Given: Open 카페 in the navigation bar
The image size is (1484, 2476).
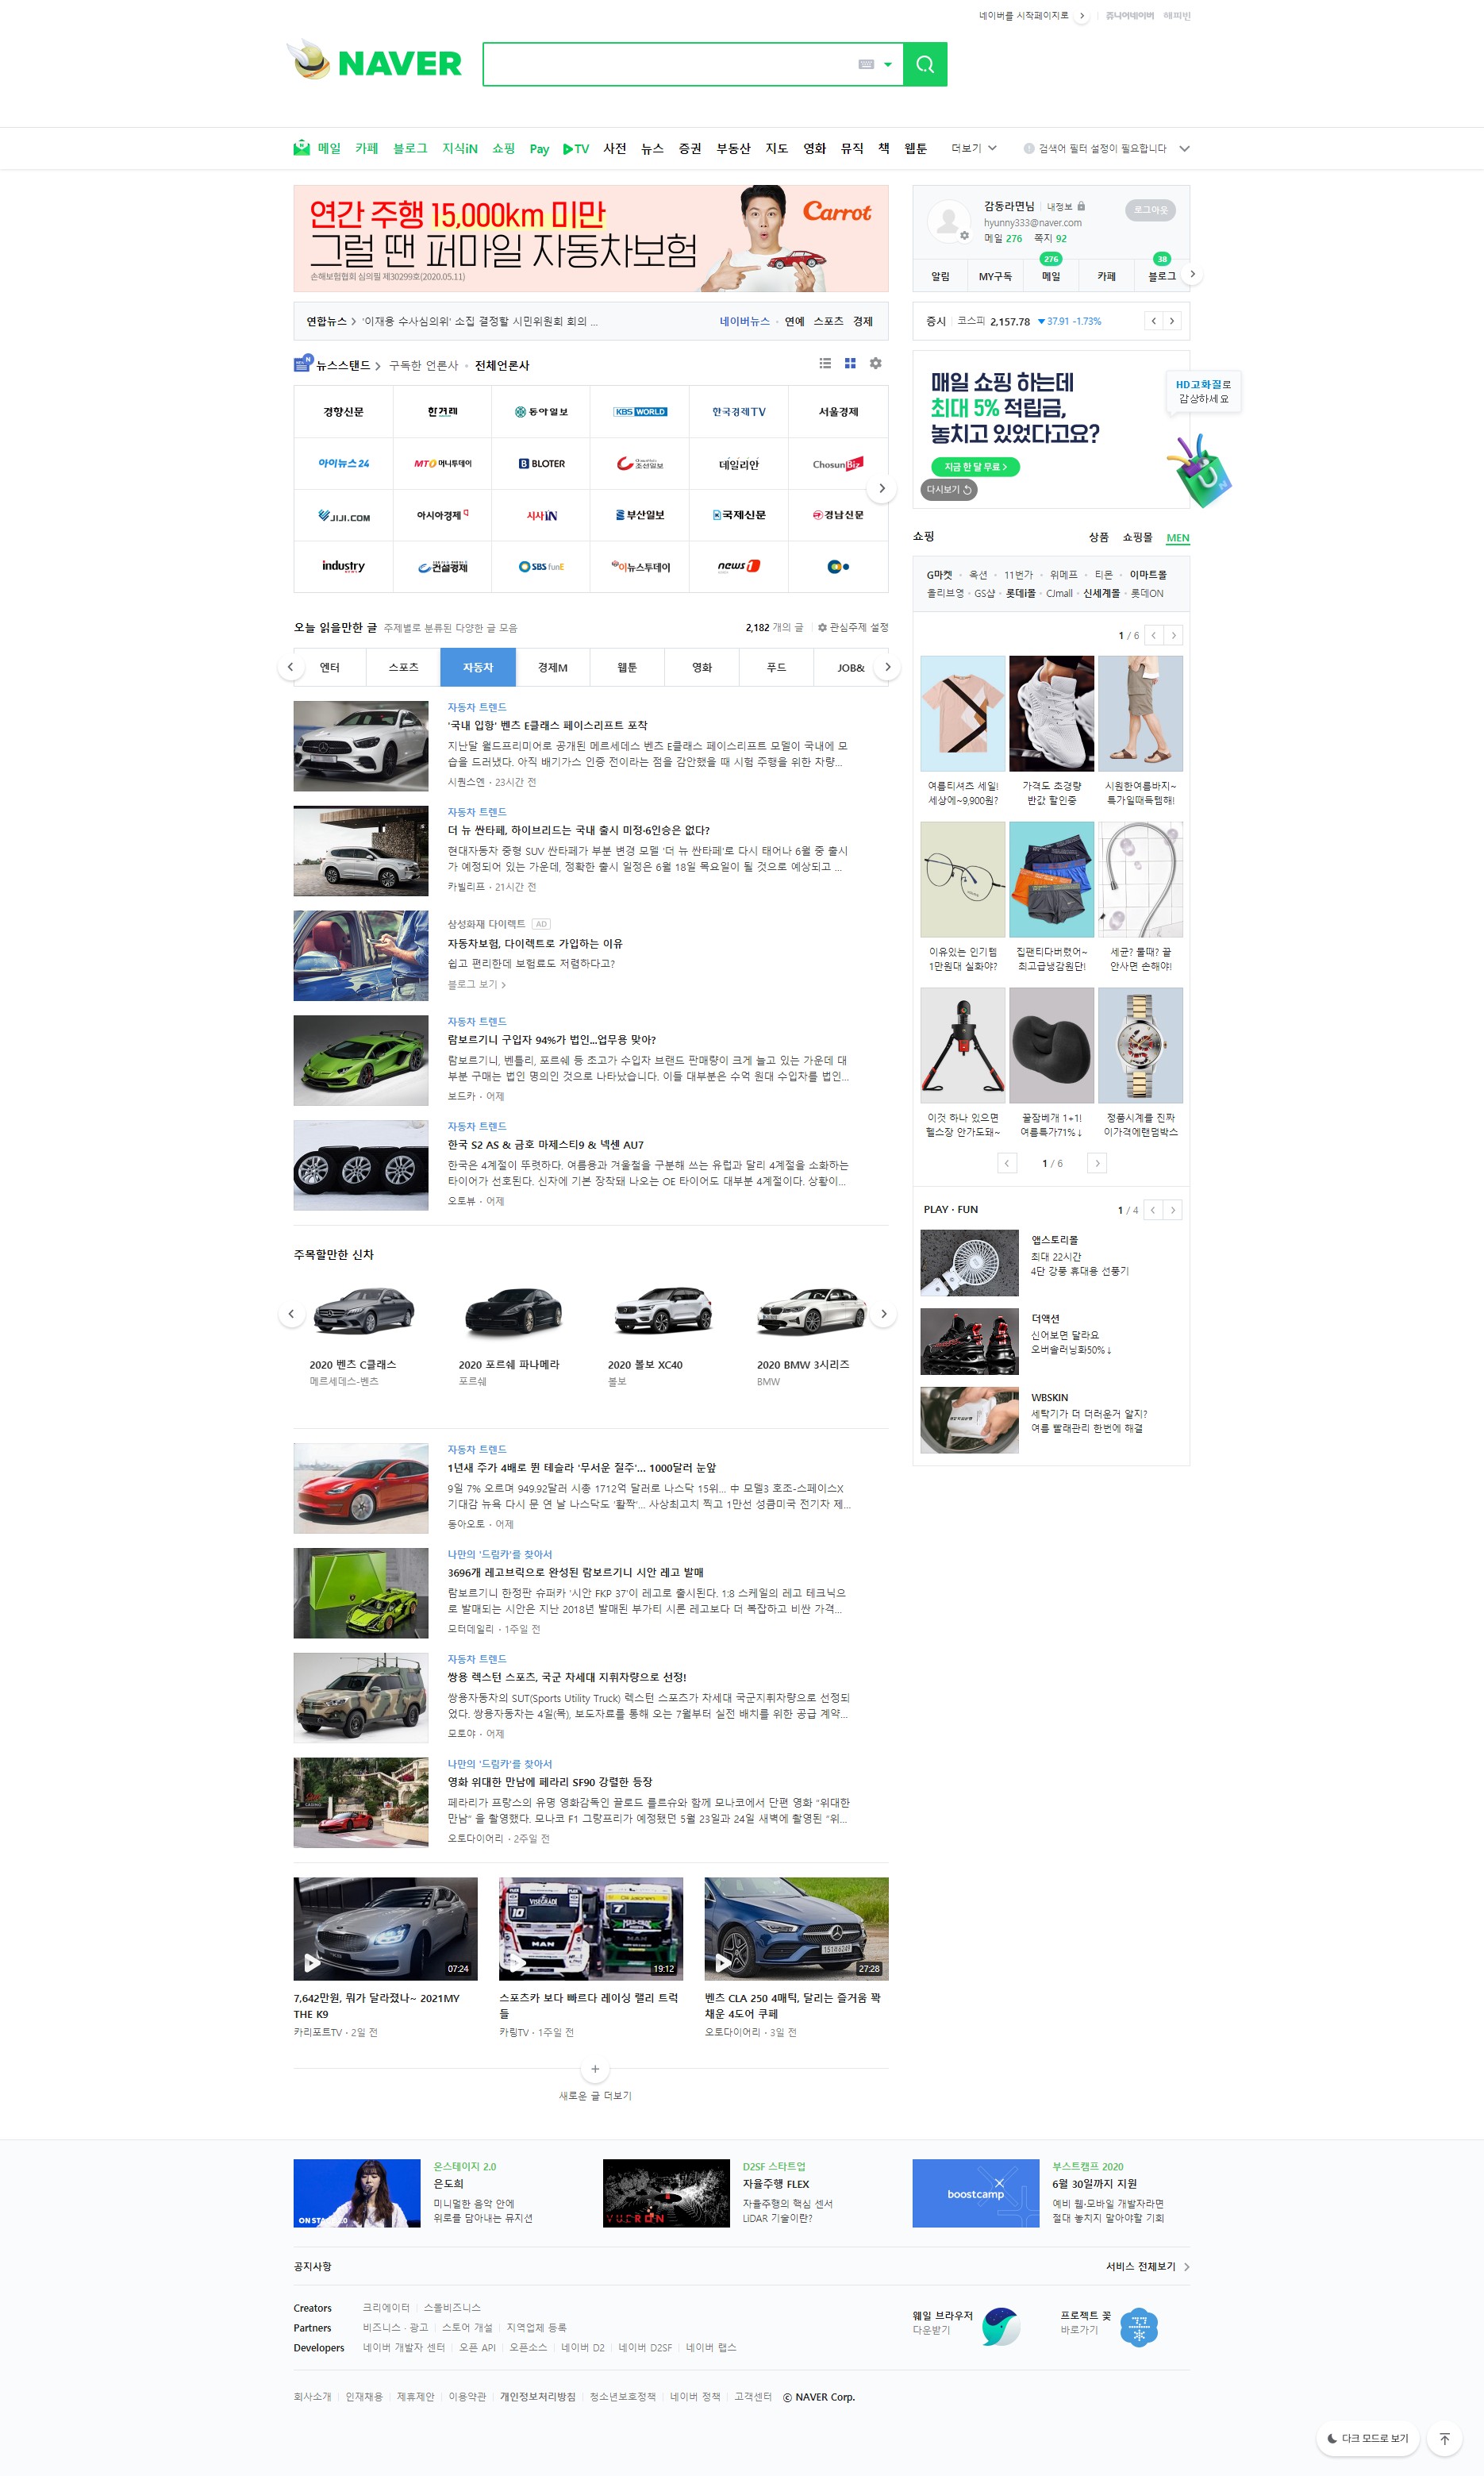Looking at the screenshot, I should pyautogui.click(x=367, y=148).
